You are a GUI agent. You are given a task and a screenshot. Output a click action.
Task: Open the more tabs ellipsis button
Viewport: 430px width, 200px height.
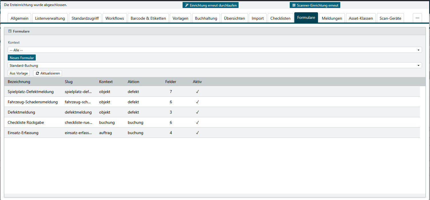[x=417, y=18]
